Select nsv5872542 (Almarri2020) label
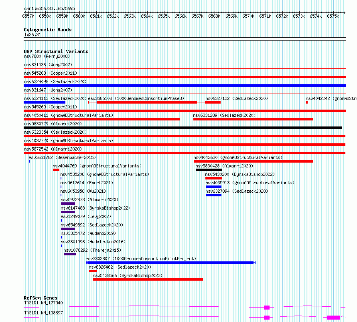The width and height of the screenshot is (357, 322). click(53, 149)
